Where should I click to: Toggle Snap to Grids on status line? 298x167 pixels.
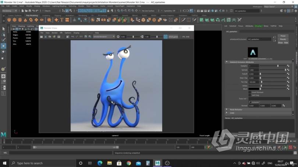point(118,11)
